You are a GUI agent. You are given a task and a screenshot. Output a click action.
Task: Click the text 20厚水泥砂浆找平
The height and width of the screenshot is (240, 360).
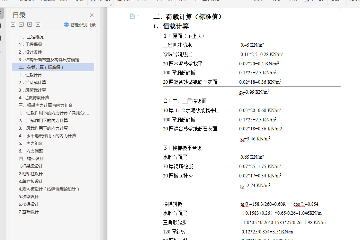point(183,64)
